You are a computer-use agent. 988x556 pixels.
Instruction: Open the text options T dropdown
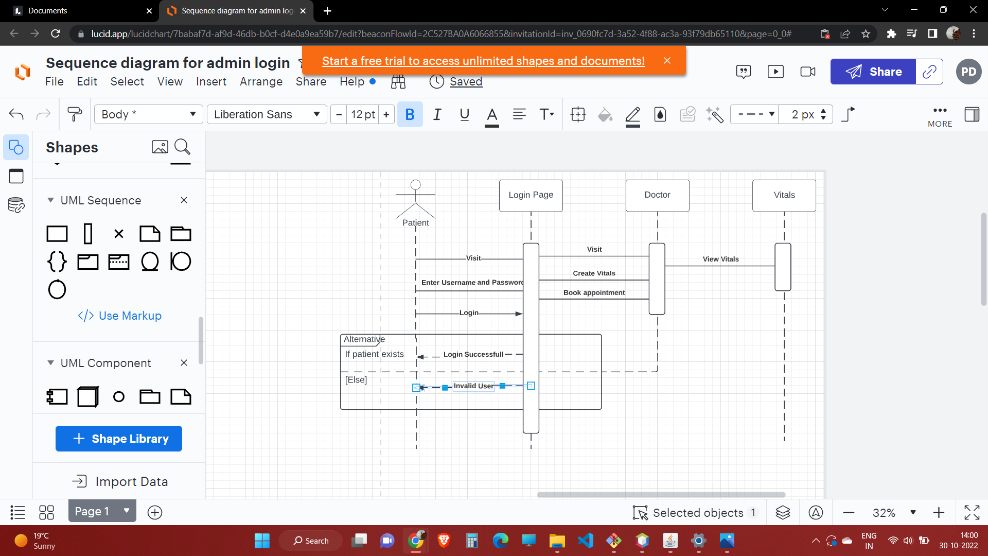pos(546,114)
